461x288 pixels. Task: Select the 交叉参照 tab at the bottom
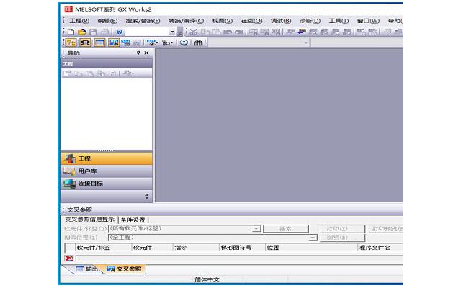[125, 269]
